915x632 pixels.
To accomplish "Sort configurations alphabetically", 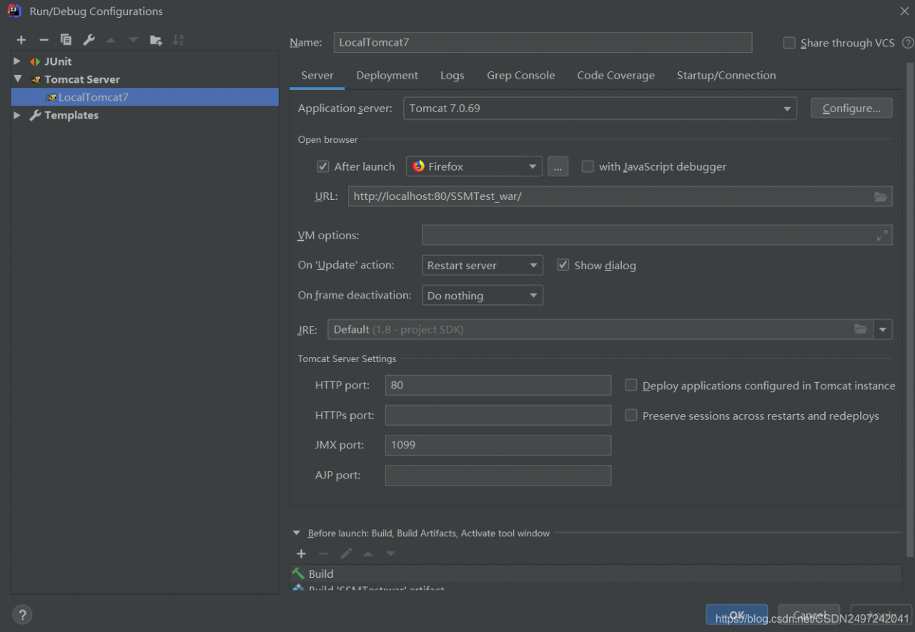I will point(178,40).
